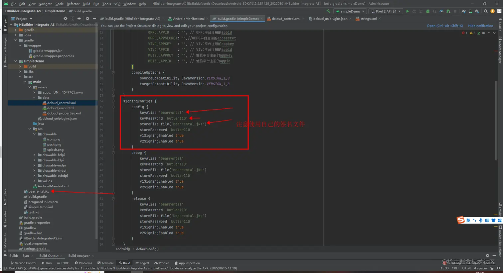
Task: Expand the libs folder
Action: 20,71
